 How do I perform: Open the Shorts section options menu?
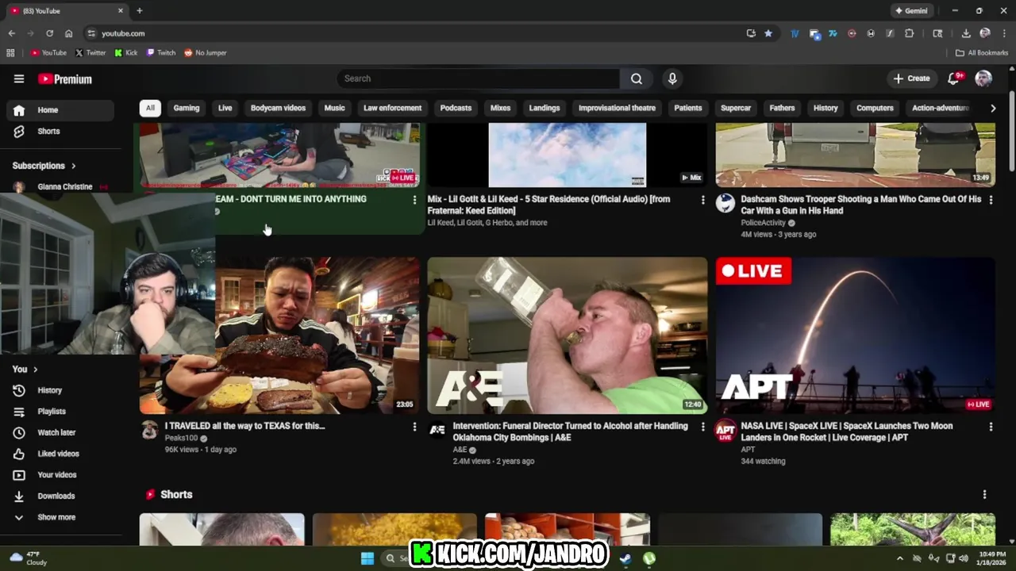click(x=984, y=494)
